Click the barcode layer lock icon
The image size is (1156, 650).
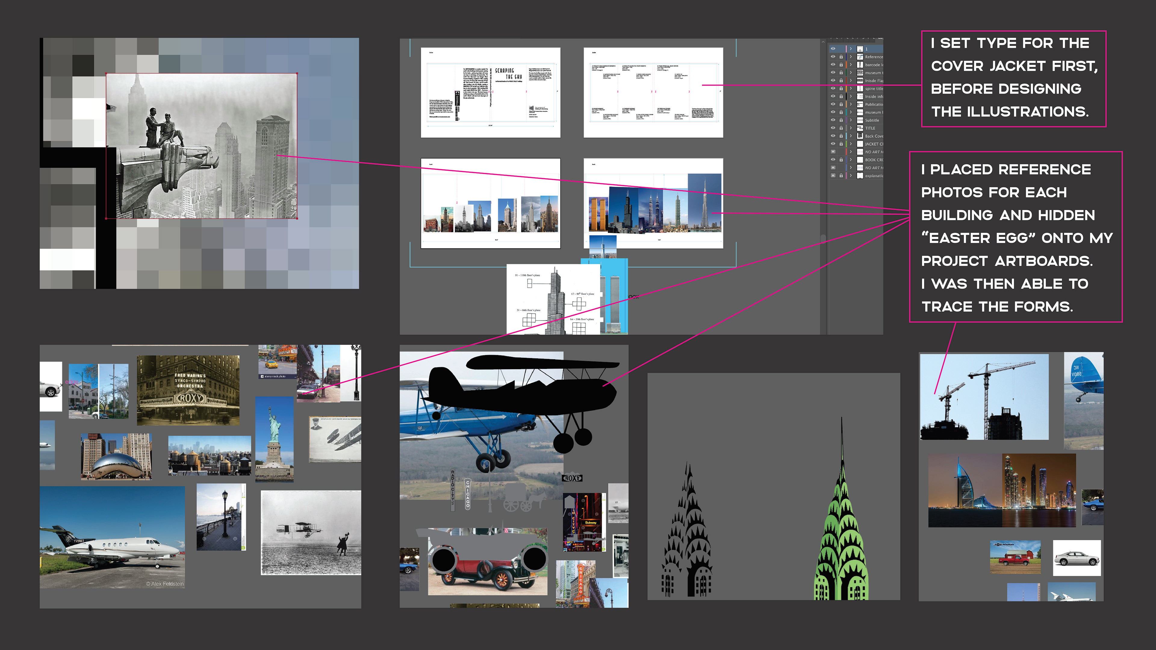coord(841,65)
